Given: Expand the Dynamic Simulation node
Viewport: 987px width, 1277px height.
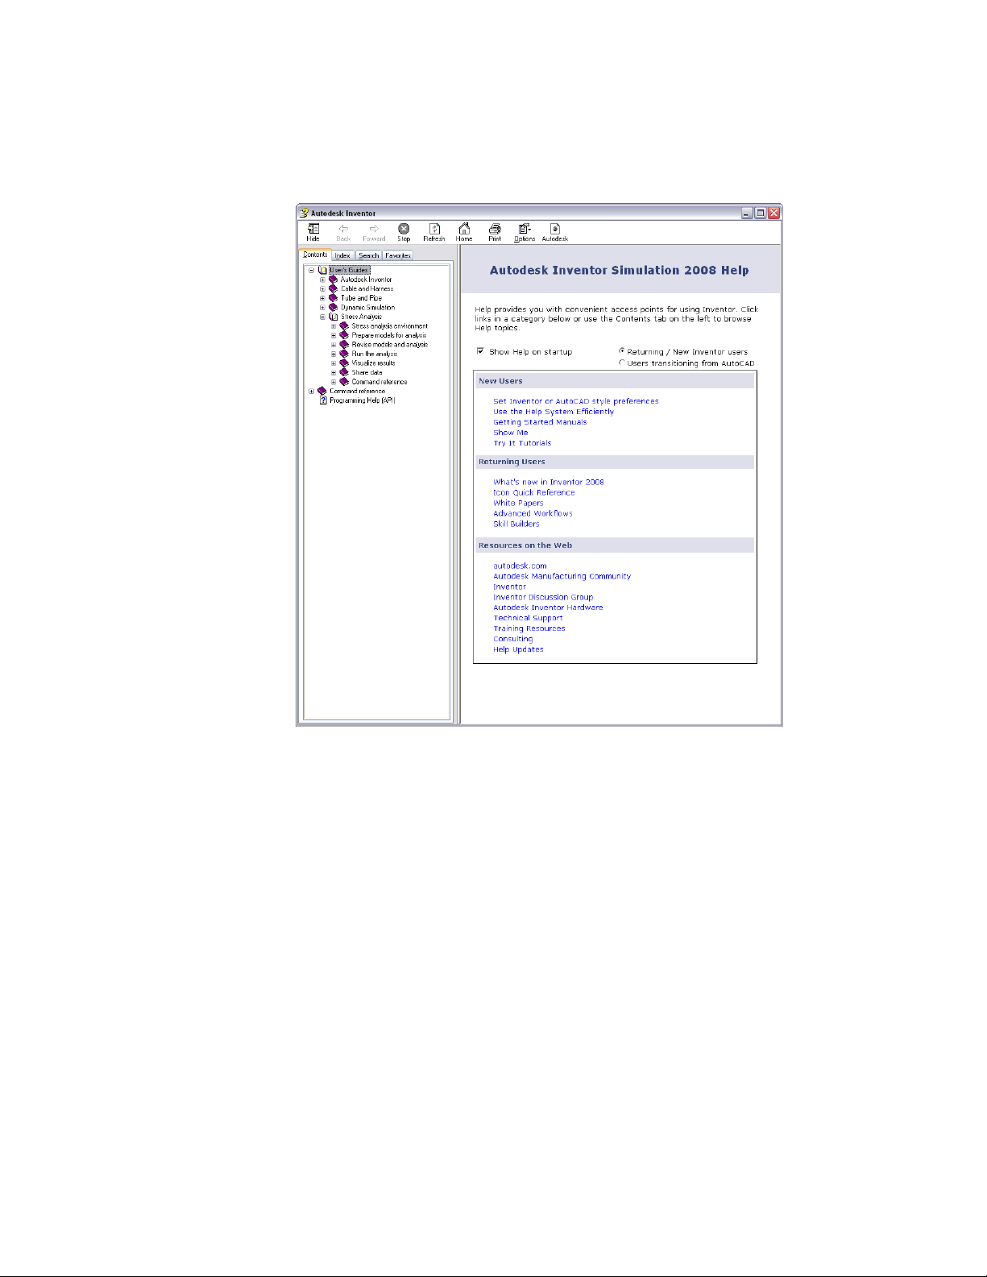Looking at the screenshot, I should pos(322,307).
